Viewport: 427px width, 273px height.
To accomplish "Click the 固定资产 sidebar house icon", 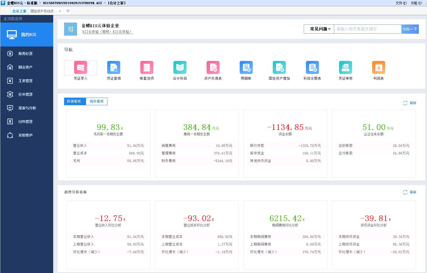I will click(x=10, y=67).
